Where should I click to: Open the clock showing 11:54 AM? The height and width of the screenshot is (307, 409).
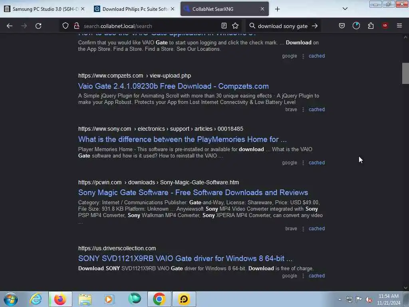(x=388, y=299)
